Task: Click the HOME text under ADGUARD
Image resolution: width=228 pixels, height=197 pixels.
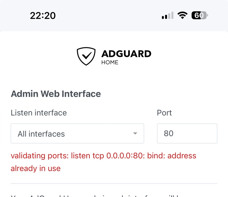Action: pyautogui.click(x=110, y=62)
